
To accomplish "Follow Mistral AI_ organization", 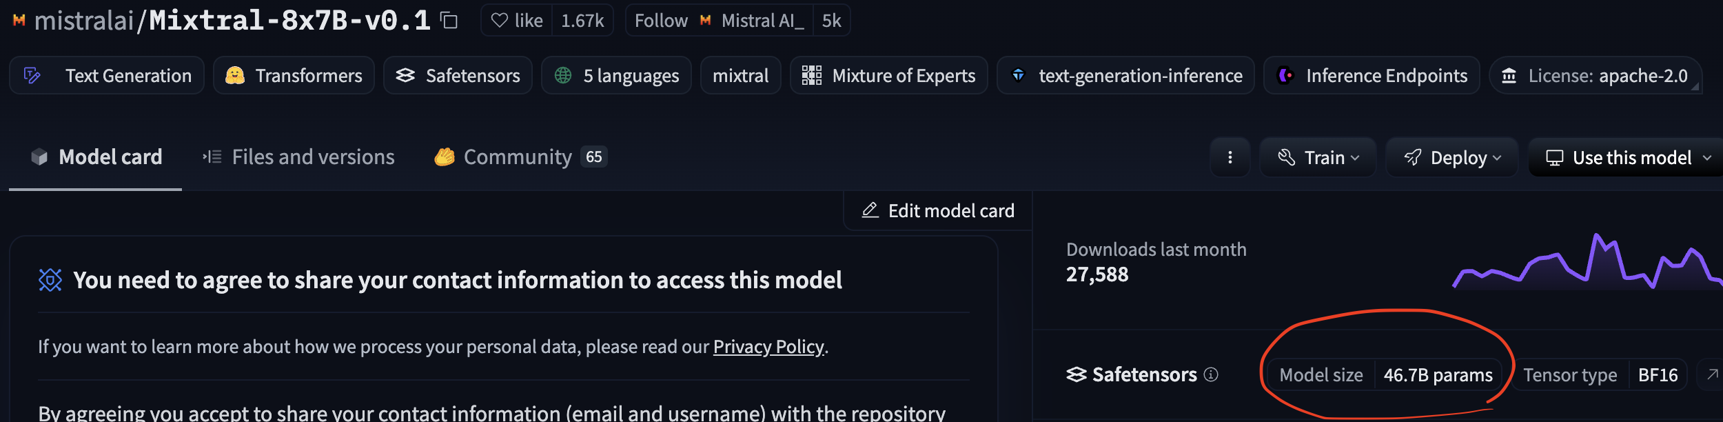I will click(720, 21).
